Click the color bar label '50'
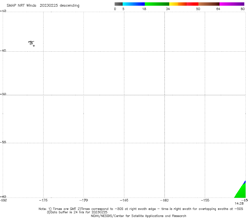 (x=198, y=9)
